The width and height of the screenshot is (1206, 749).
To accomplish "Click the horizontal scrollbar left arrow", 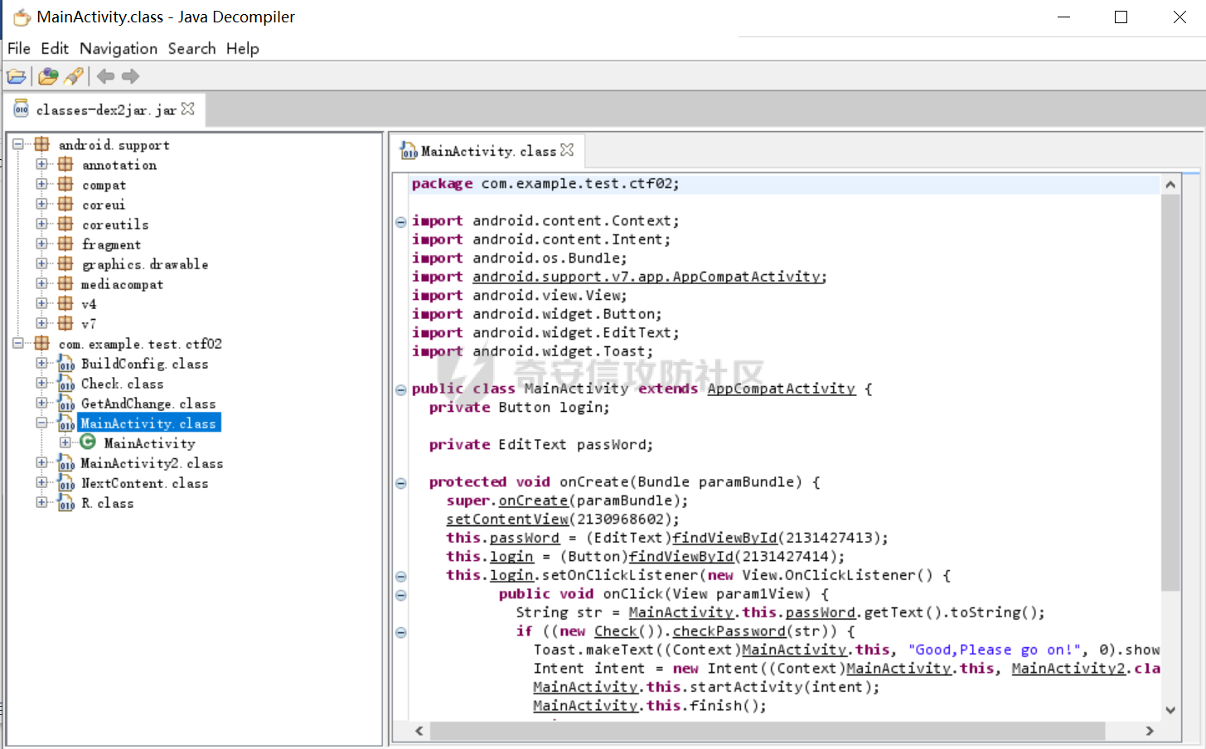I will tap(419, 731).
